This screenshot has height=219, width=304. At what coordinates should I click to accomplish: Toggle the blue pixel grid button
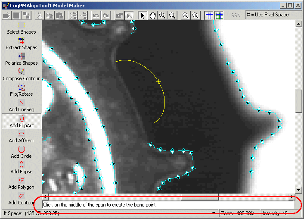[219, 15]
